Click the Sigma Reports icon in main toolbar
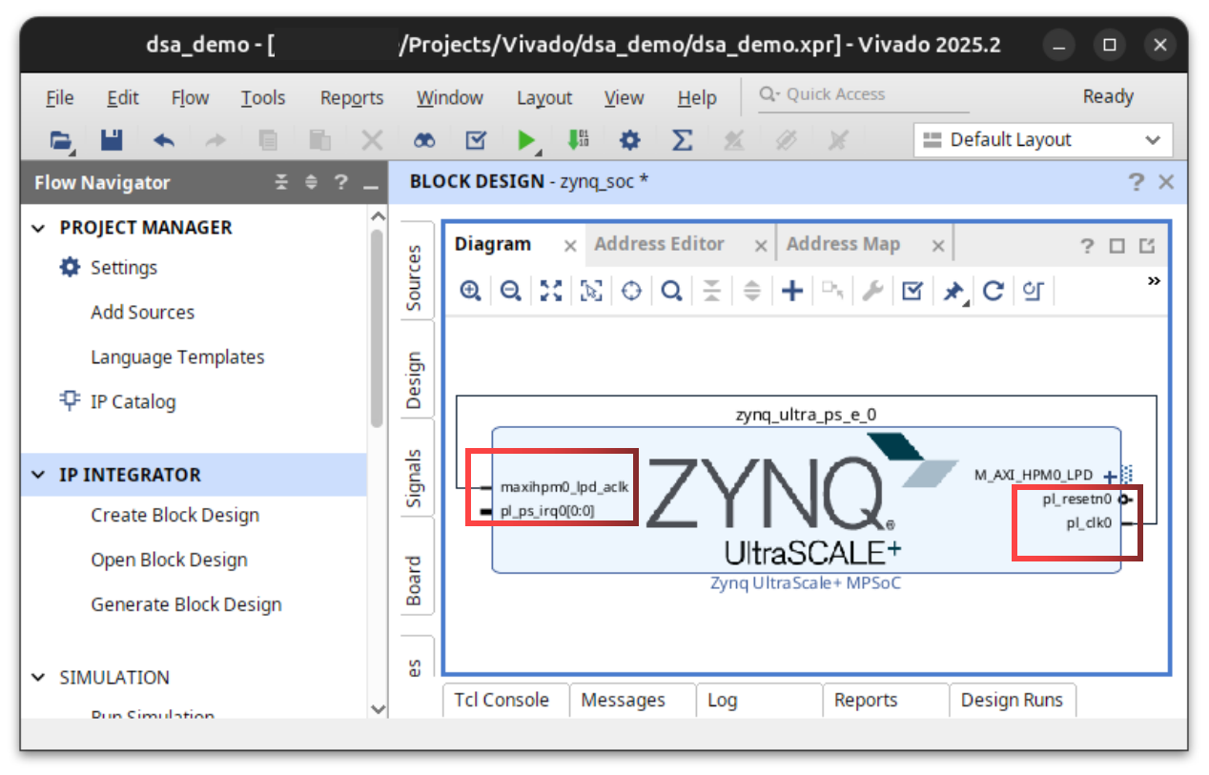This screenshot has width=1209, height=775. click(682, 140)
